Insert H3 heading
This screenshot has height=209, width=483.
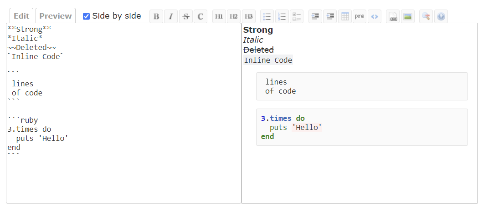coord(249,16)
